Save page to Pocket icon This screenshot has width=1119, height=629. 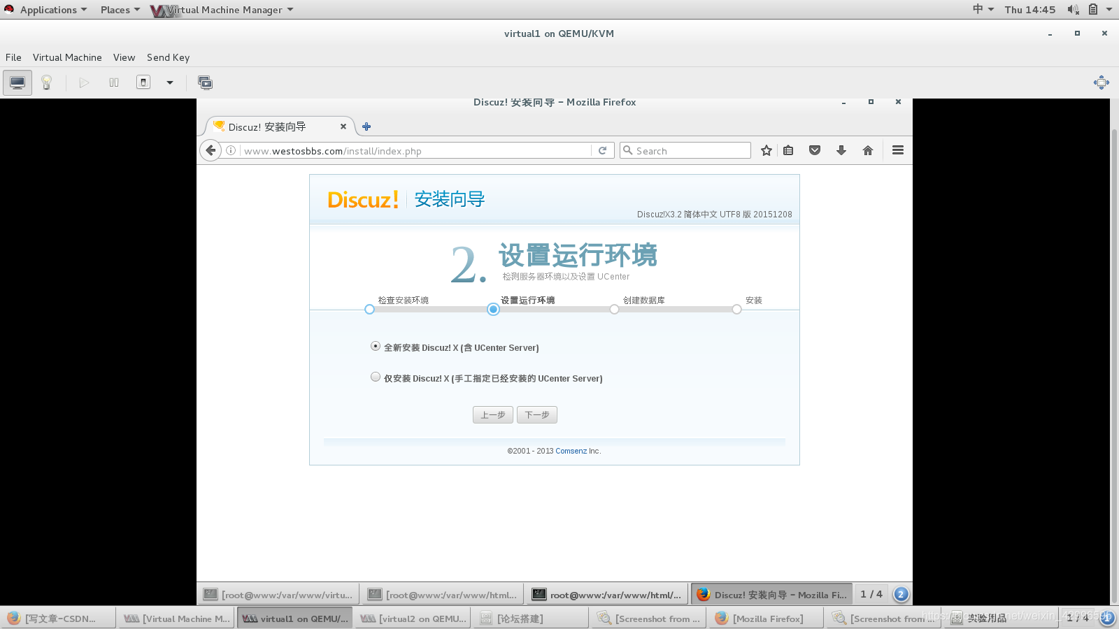pos(815,150)
